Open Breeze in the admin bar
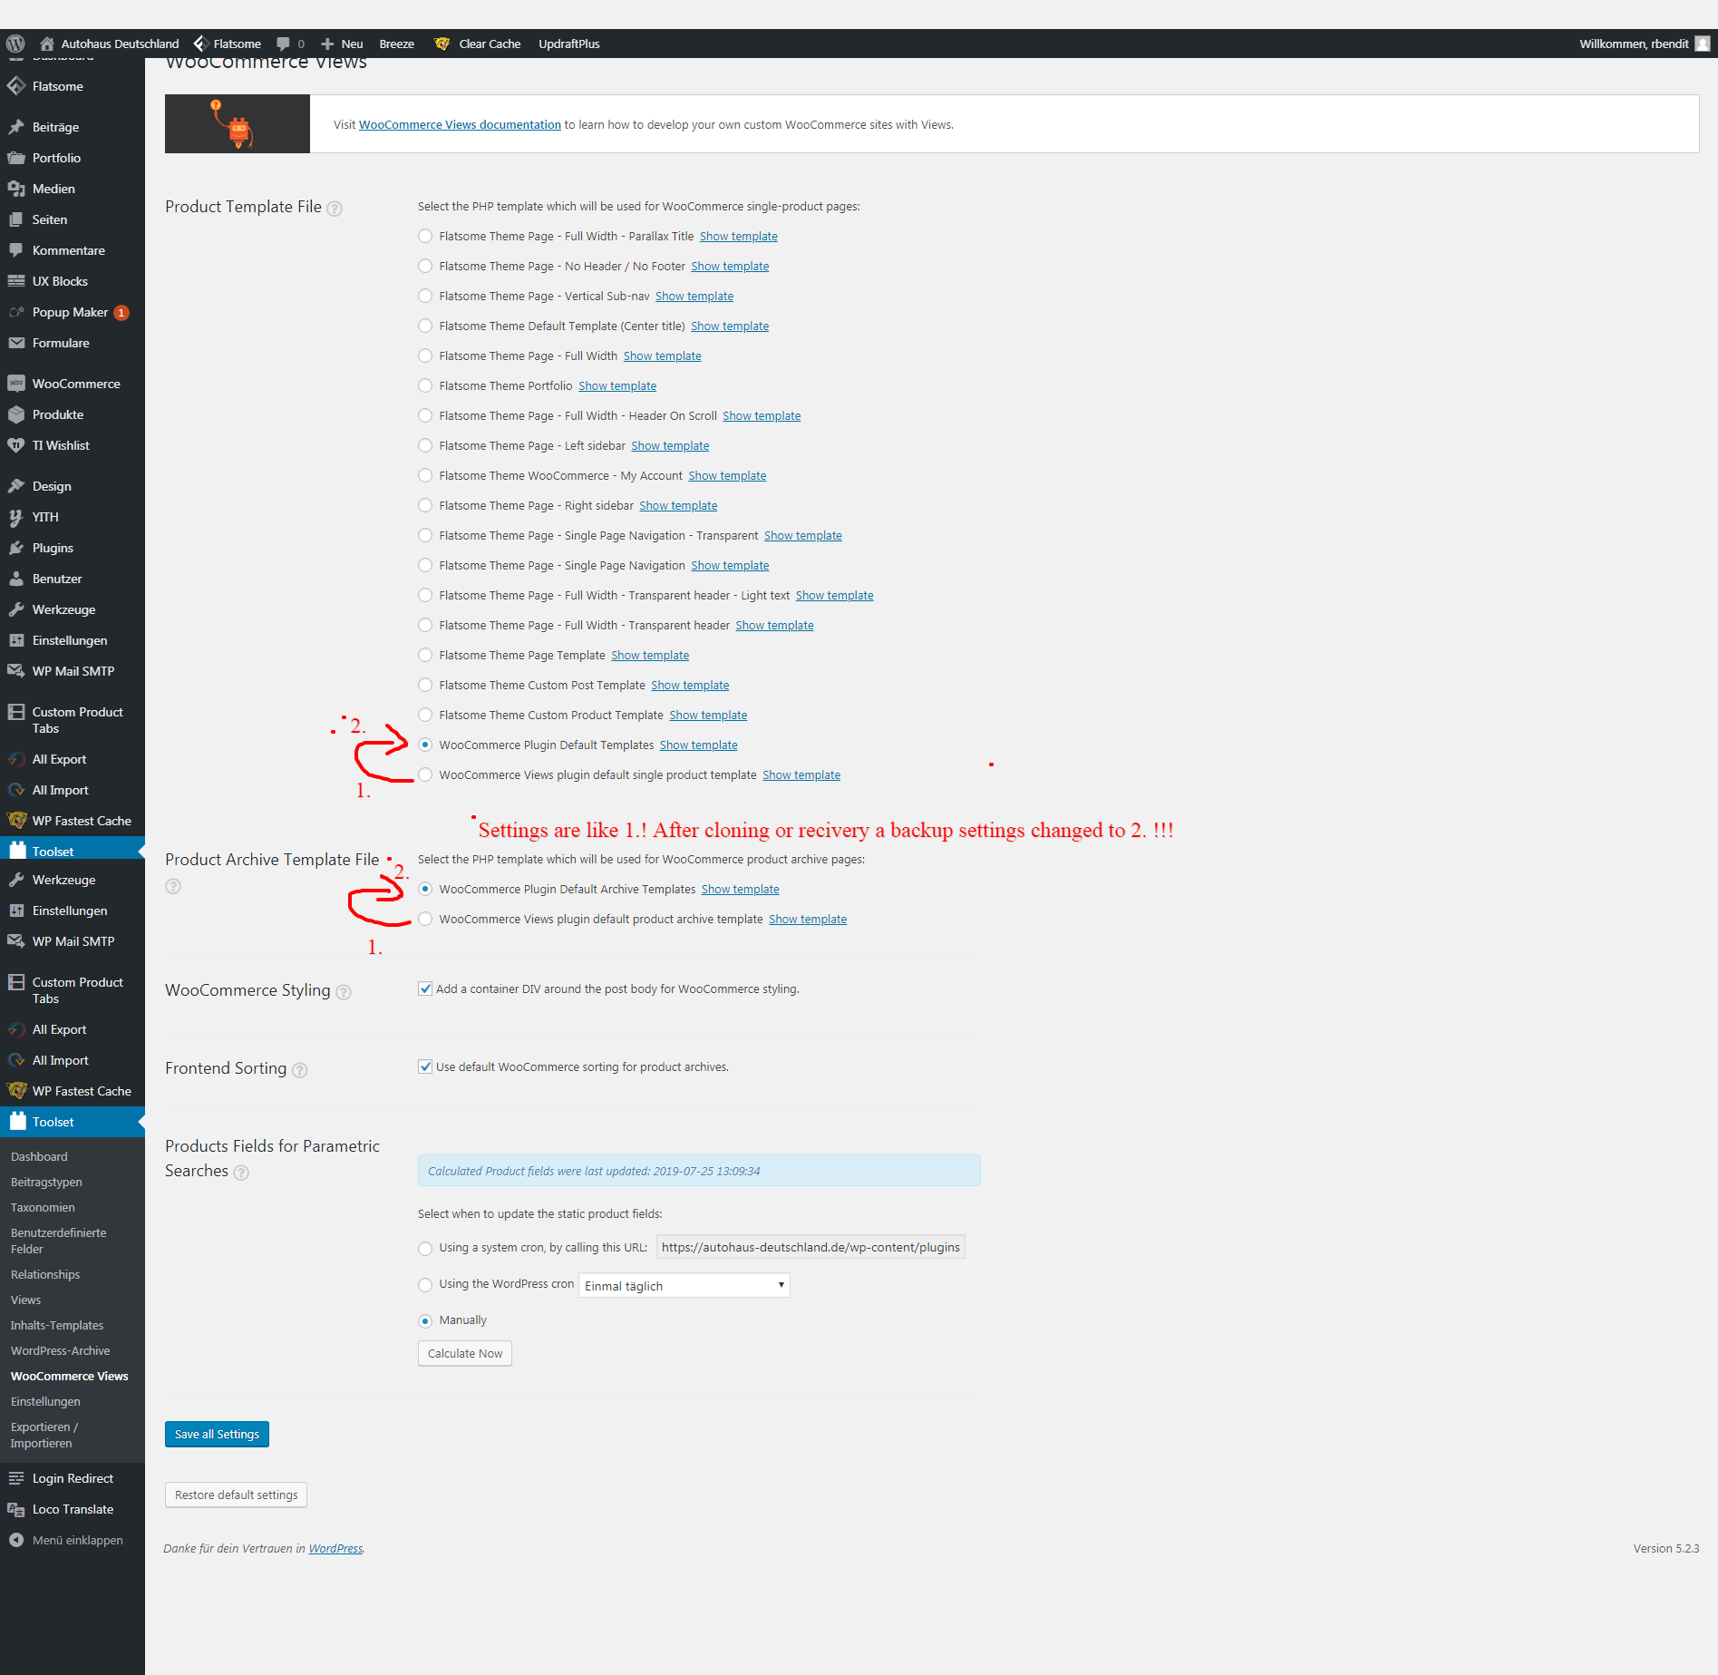Viewport: 1718px width, 1675px height. click(396, 44)
